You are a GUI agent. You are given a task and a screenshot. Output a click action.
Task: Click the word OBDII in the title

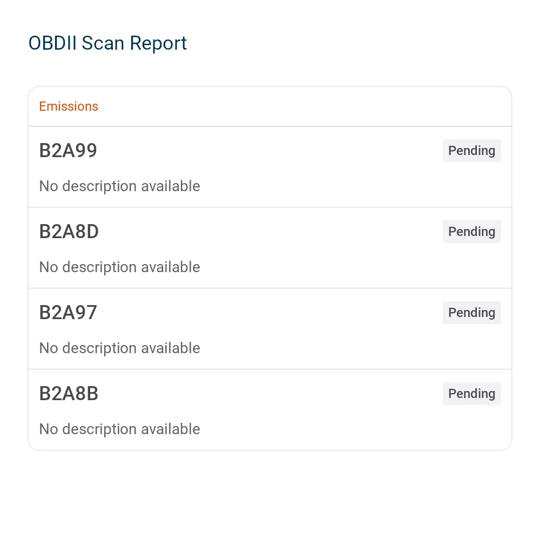click(52, 43)
